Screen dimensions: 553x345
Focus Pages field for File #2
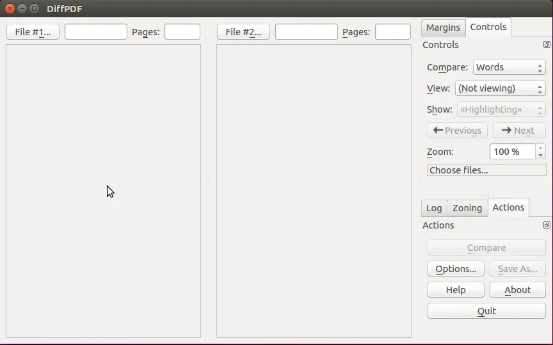393,32
